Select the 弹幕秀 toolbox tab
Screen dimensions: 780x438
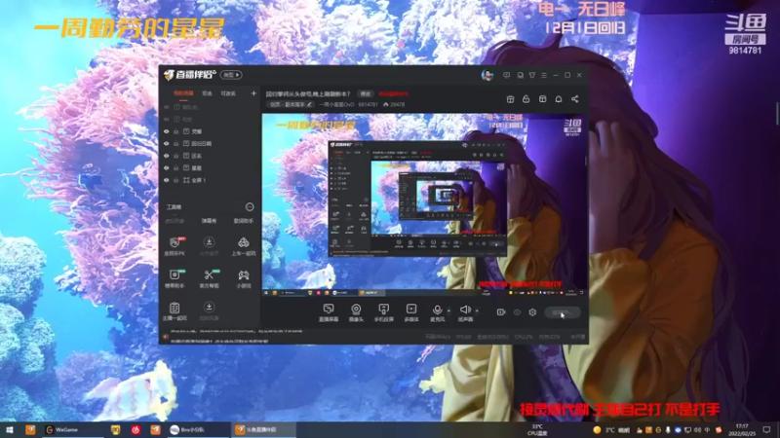point(209,221)
